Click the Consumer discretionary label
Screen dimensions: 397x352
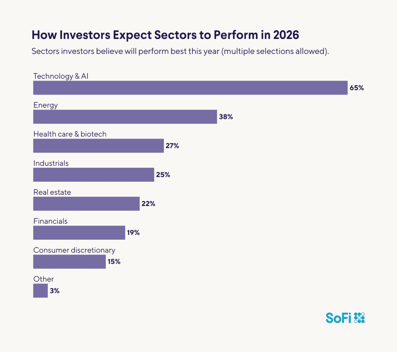pyautogui.click(x=74, y=250)
